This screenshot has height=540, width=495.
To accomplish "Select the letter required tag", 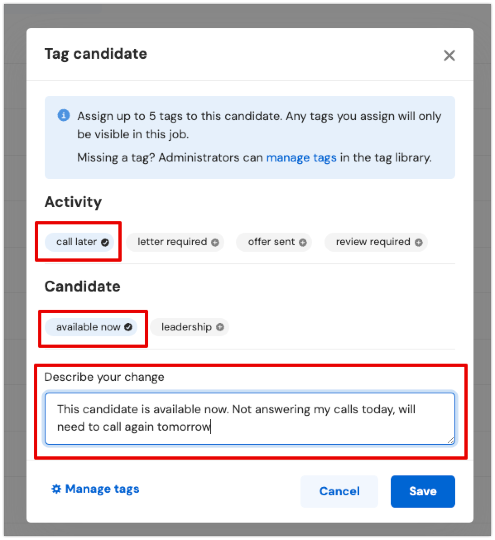I will pos(175,242).
